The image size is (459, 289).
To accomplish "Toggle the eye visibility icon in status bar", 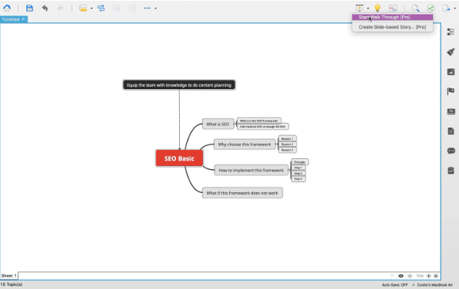I will coord(401,276).
